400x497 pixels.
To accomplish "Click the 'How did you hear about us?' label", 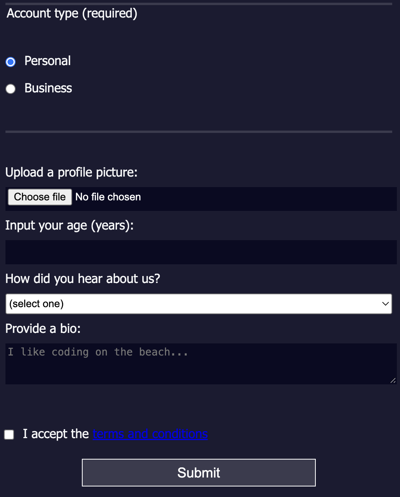I will (83, 279).
